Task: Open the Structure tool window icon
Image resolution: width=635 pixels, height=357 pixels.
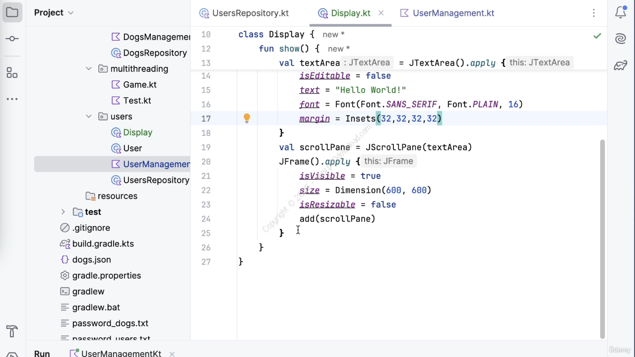Action: [12, 73]
